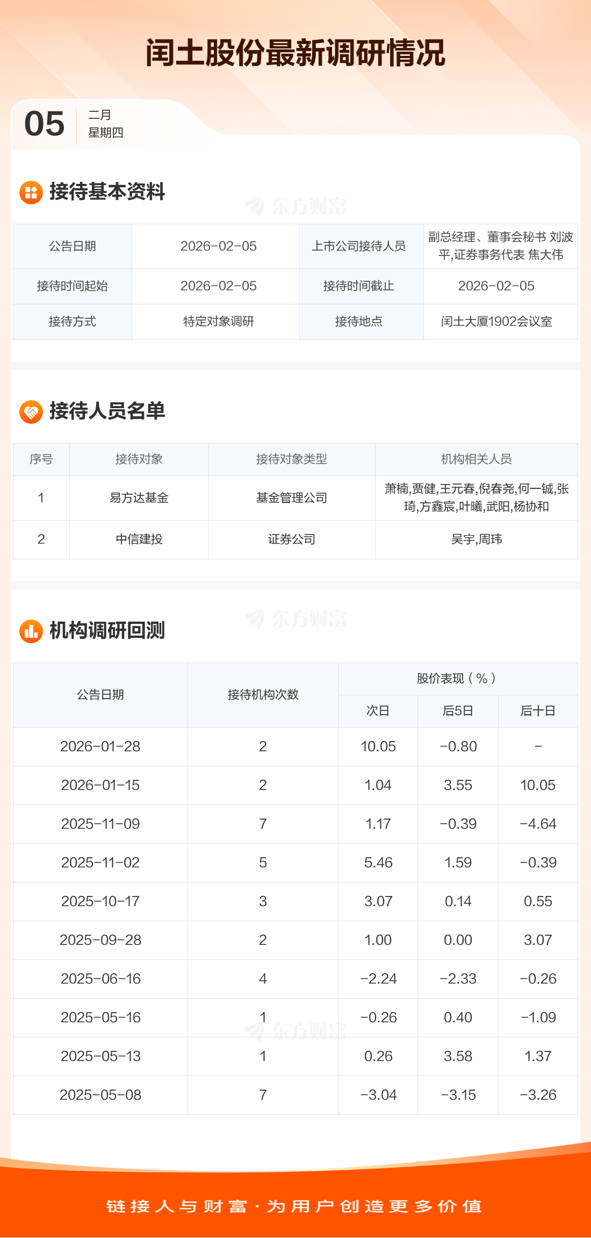Click the 5.46 next-day value
The height and width of the screenshot is (1238, 591).
(x=378, y=863)
